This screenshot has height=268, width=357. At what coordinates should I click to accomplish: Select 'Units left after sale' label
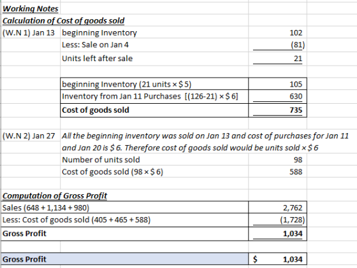click(97, 59)
